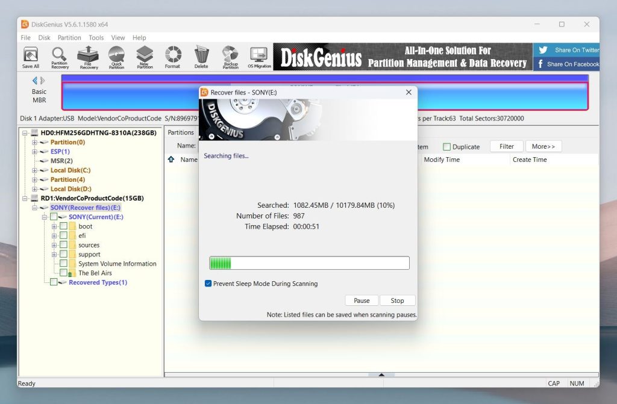Pause the file scanning
Viewport: 617px width, 404px height.
pyautogui.click(x=362, y=300)
